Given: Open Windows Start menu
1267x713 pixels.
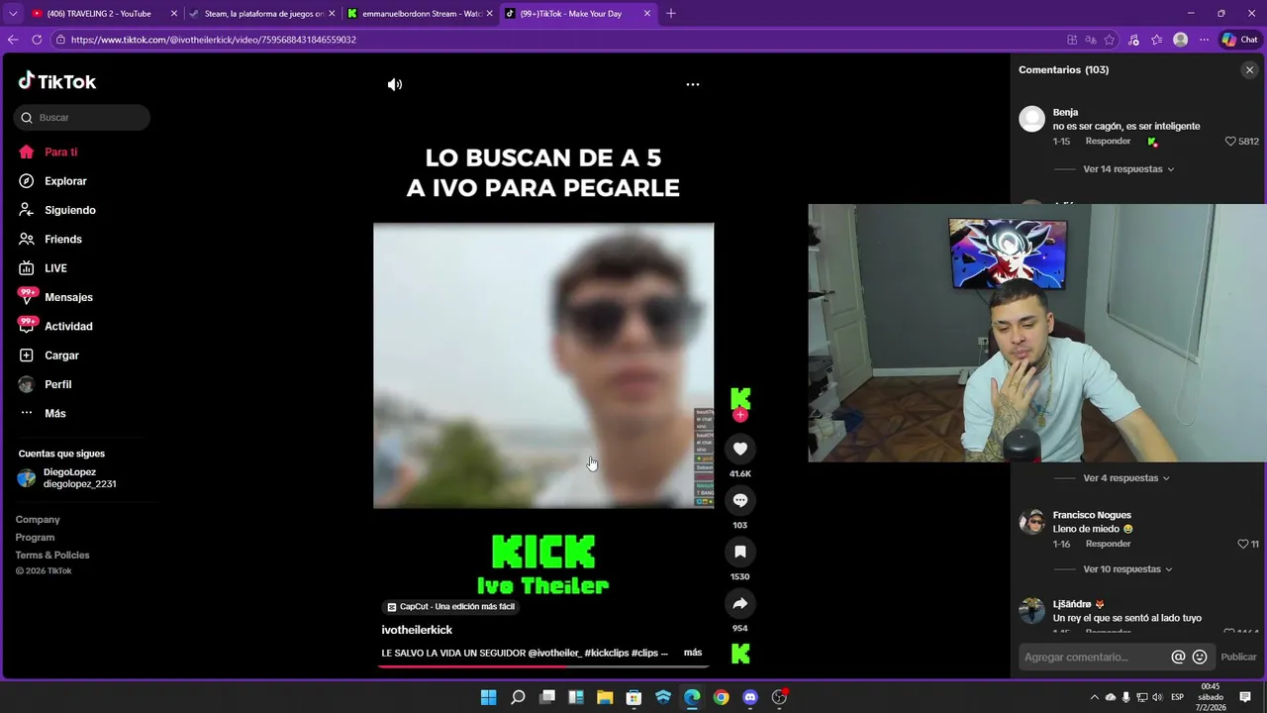Looking at the screenshot, I should click(488, 697).
